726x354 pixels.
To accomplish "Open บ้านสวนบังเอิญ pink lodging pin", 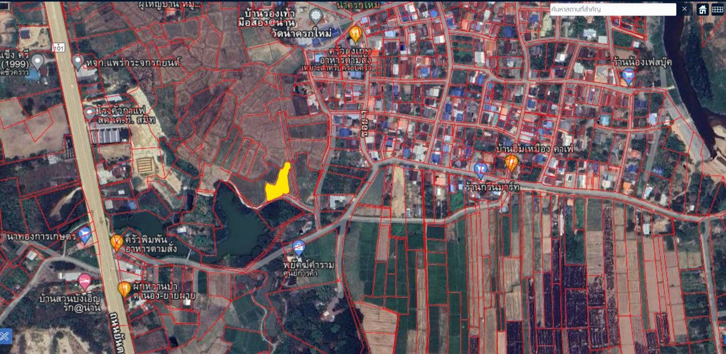I will 85,281.
